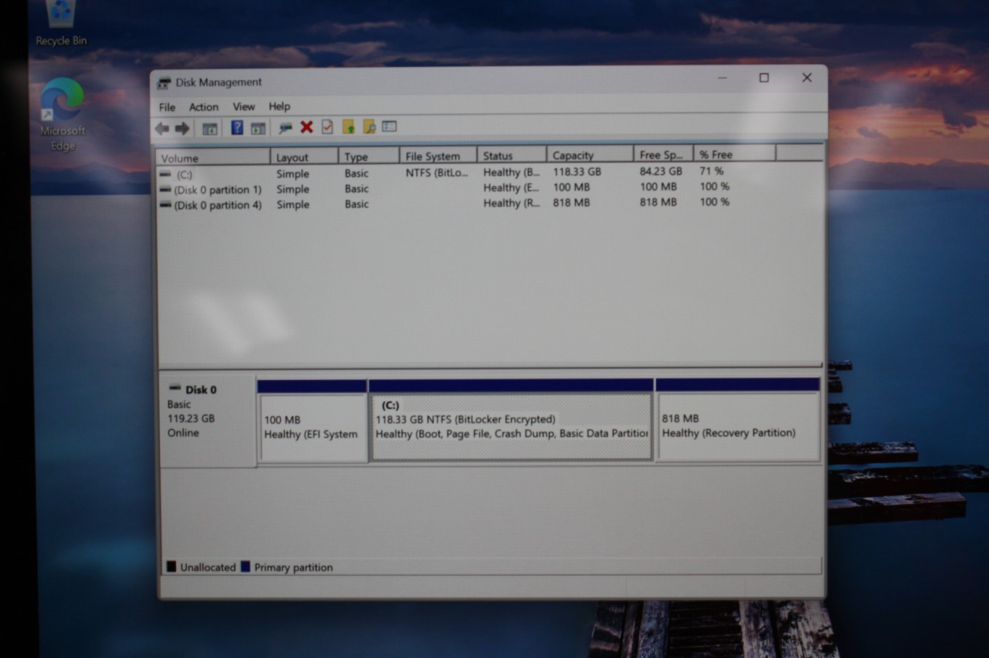Image resolution: width=989 pixels, height=658 pixels.
Task: Toggle the console tree toolbar icon
Action: (x=210, y=129)
